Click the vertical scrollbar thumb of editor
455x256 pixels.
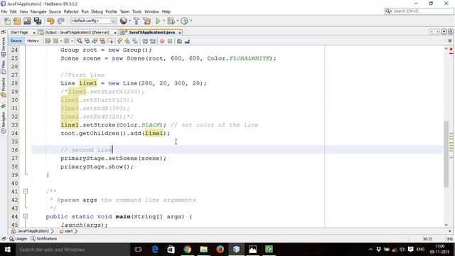(x=446, y=154)
